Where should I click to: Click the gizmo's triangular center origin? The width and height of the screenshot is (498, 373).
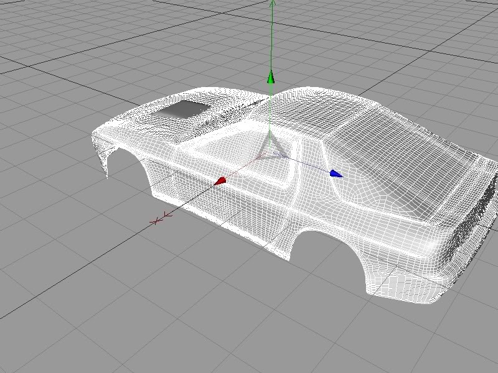(270, 147)
